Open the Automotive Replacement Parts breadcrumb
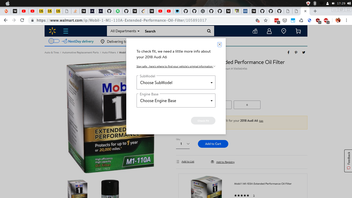The image size is (352, 198). tap(80, 52)
